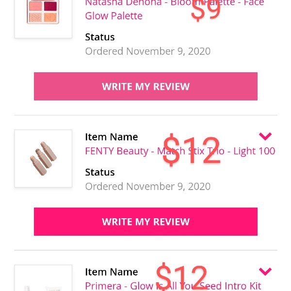
Task: Click Write My Review for FENTY Match Stix
Action: (145, 222)
